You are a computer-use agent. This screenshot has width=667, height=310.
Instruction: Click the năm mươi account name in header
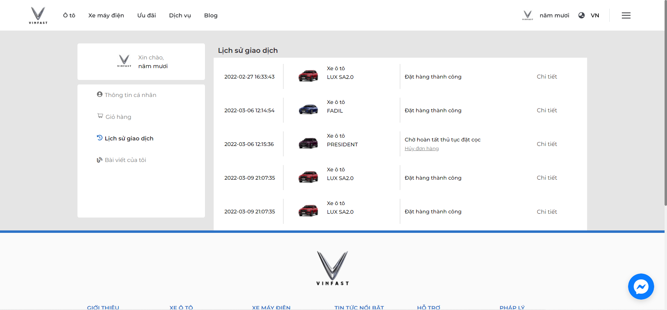554,15
